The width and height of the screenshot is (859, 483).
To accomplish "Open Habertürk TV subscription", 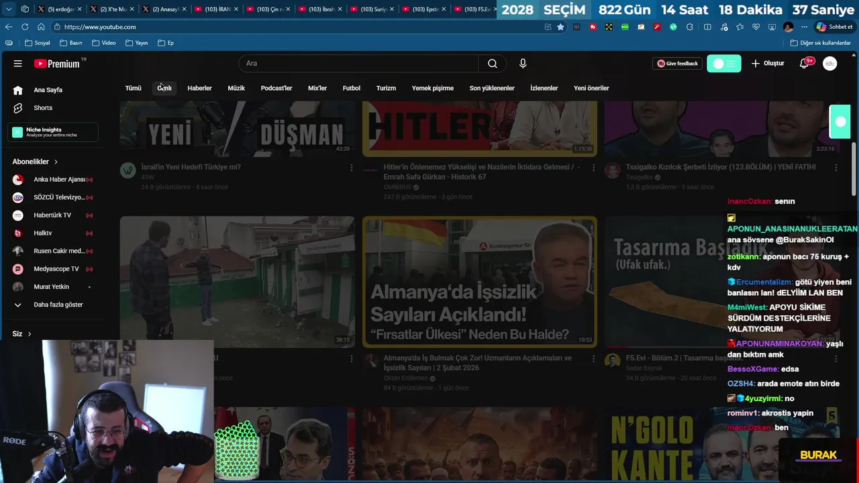I will click(x=52, y=215).
